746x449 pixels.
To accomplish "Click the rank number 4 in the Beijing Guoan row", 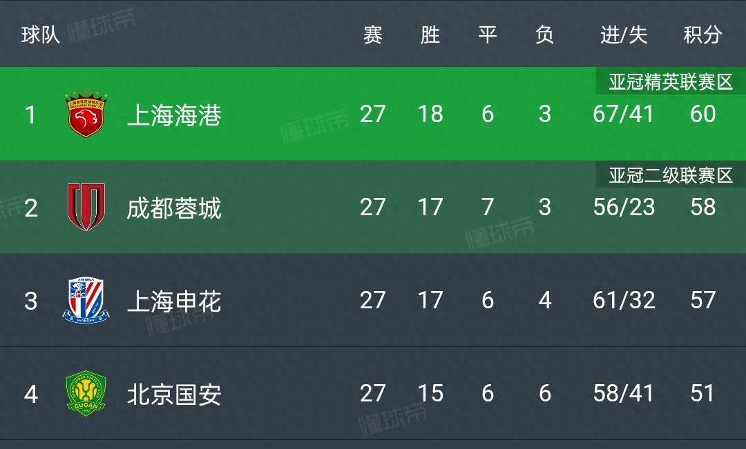I will [x=31, y=395].
